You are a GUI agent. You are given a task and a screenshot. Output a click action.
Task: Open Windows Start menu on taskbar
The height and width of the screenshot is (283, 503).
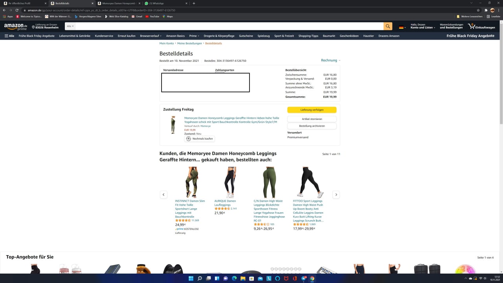coord(191,279)
